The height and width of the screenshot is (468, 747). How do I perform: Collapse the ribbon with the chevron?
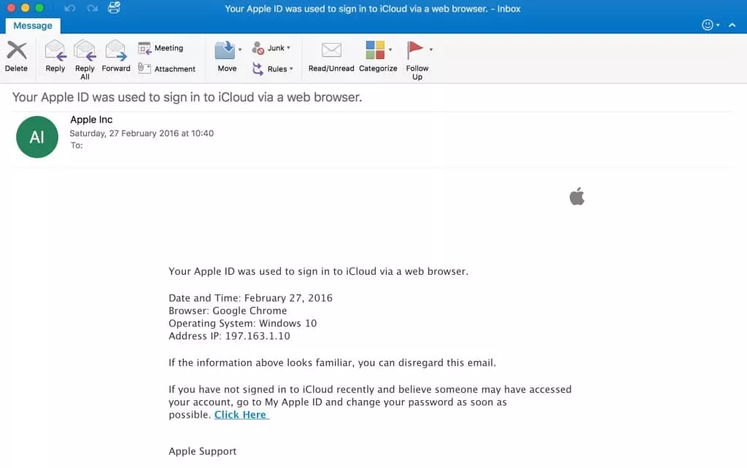coord(732,25)
